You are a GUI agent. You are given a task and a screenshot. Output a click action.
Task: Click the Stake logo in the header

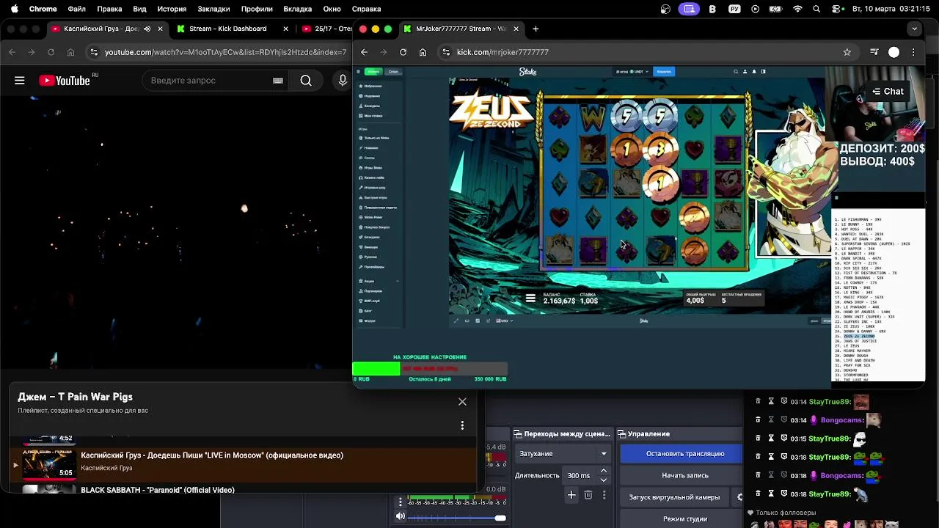[528, 72]
